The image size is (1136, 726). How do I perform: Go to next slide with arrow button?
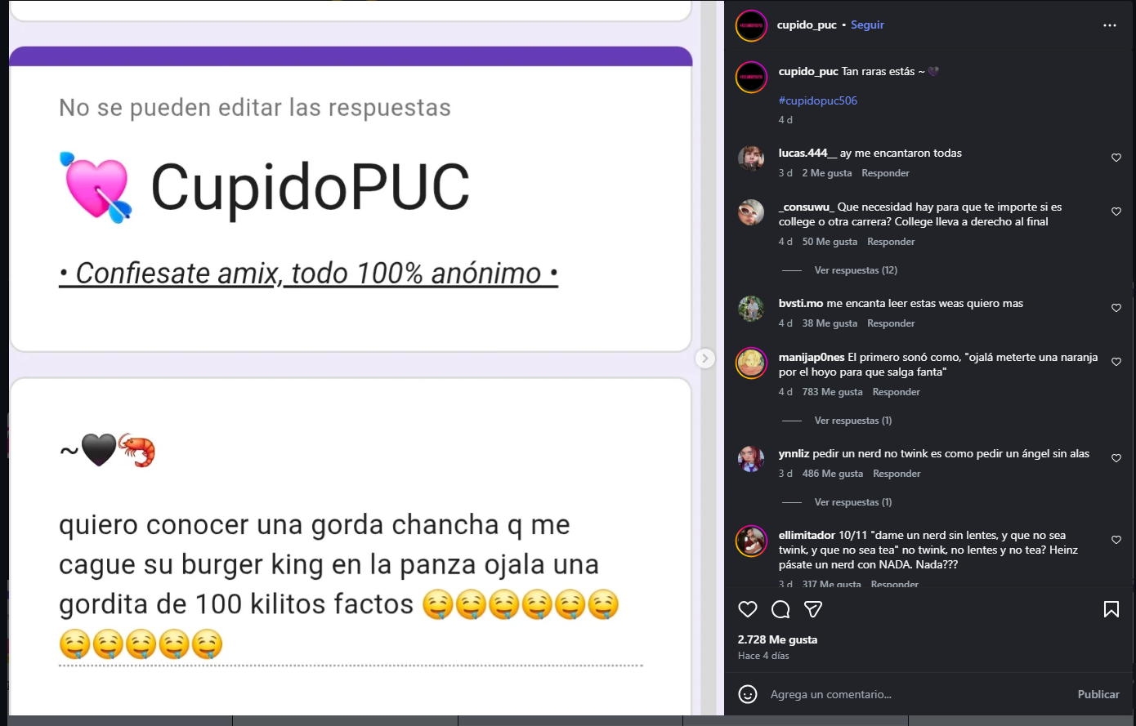click(704, 359)
